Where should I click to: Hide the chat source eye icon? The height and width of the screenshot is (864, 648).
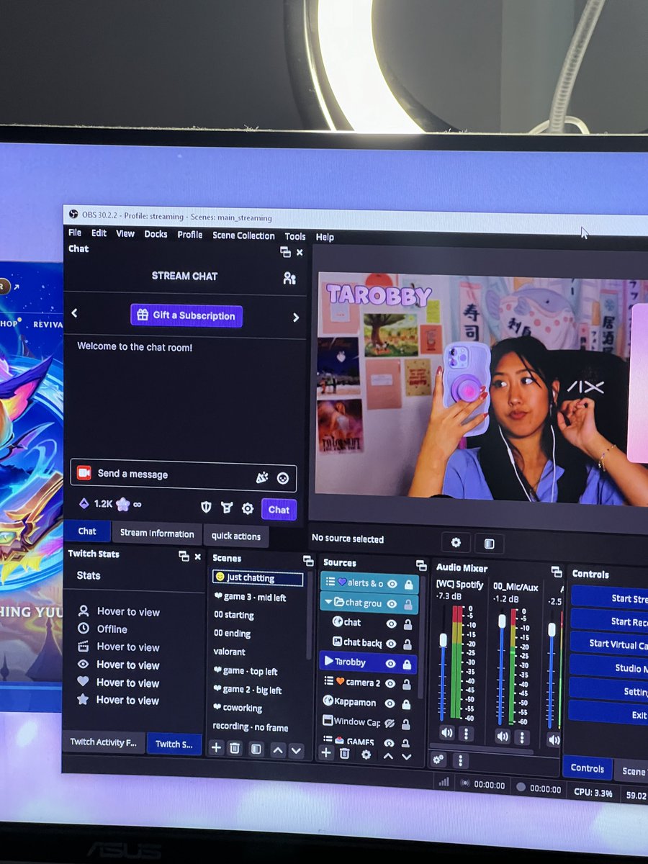tap(392, 624)
